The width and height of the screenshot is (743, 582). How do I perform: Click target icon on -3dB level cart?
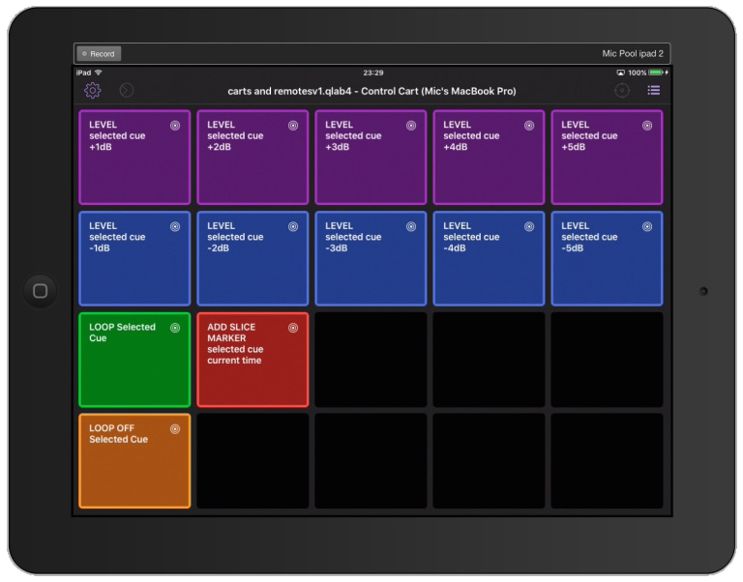411,226
